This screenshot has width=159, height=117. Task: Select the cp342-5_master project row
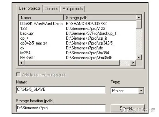(x=78, y=43)
